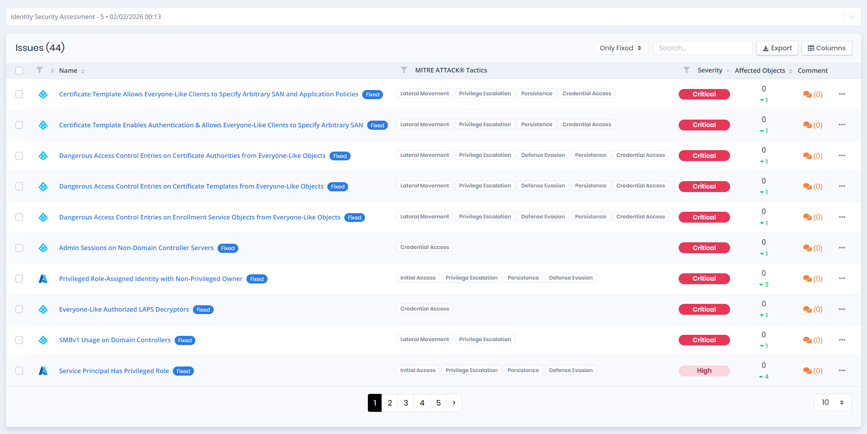Click the Active Directory icon for Admin Sessions row
The width and height of the screenshot is (867, 434).
coord(43,248)
